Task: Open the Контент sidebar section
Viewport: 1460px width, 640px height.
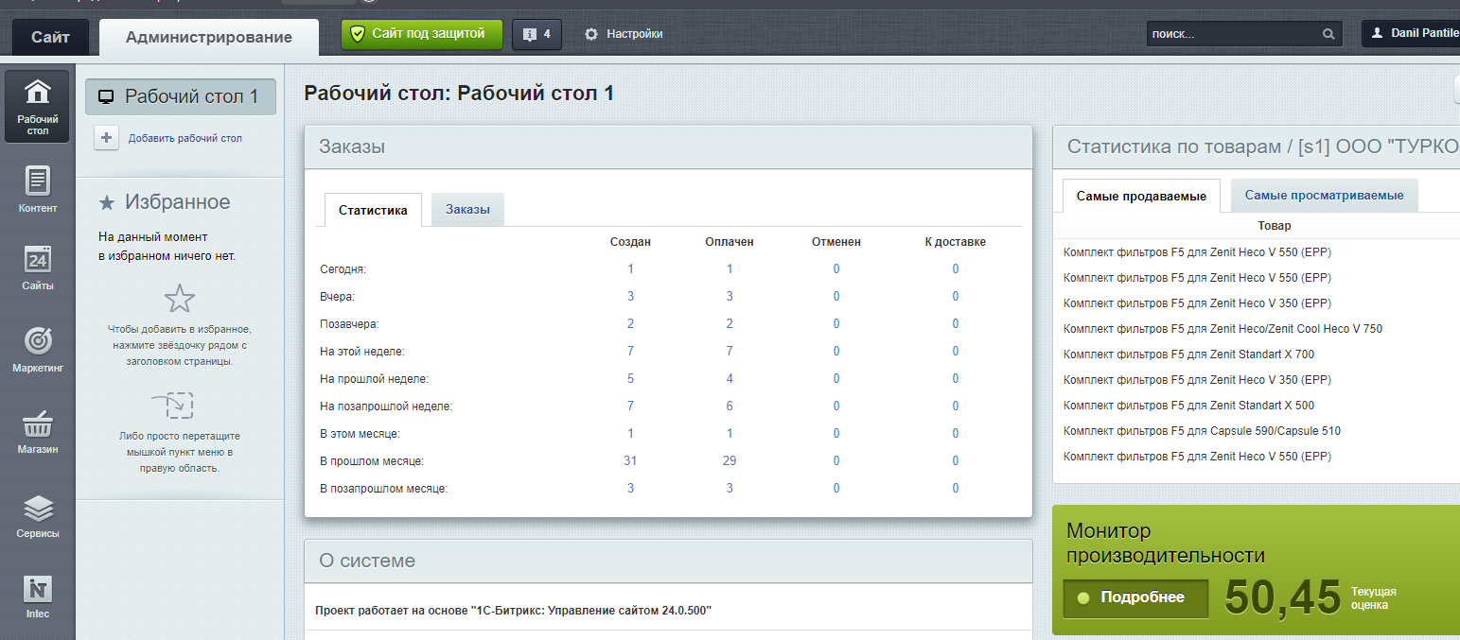Action: [x=37, y=188]
